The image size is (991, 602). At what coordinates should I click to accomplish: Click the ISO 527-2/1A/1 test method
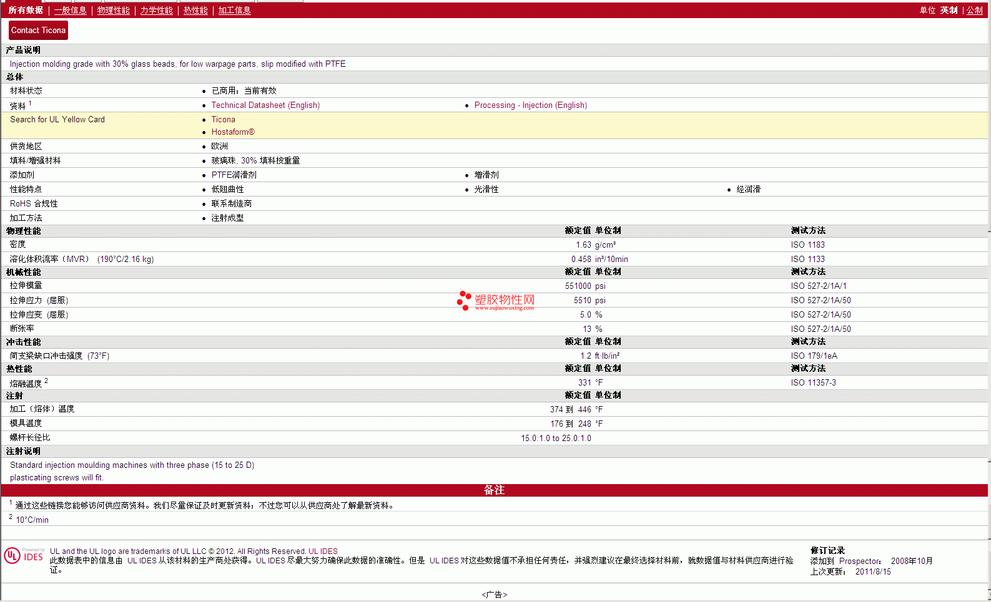click(819, 286)
